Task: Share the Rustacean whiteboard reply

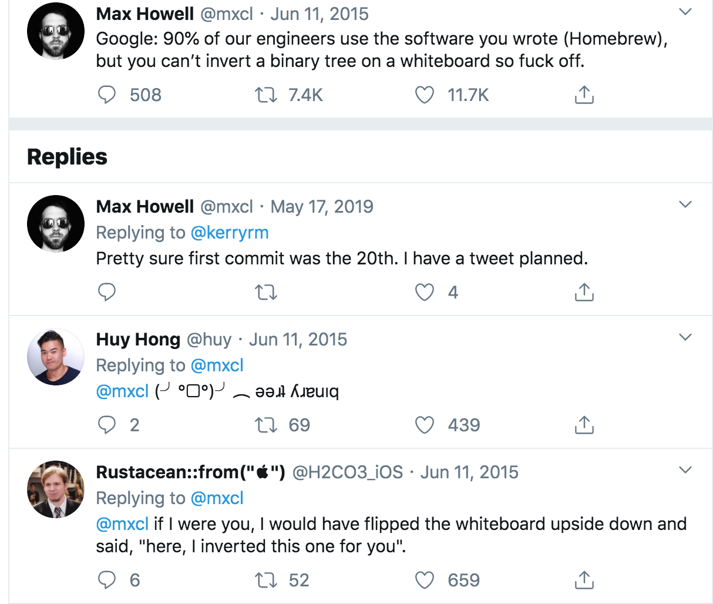Action: tap(584, 580)
